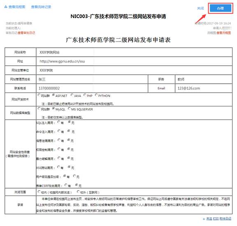Screen dimensions: 237x226
Task: Click the Email field with 123@126.com
Action: pyautogui.click(x=204, y=88)
